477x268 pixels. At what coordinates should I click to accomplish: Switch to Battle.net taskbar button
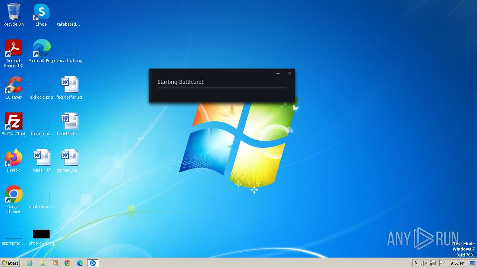pyautogui.click(x=93, y=263)
